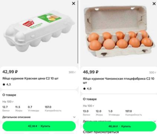
Task: Buy Чамзинская eggs for 46,99 ₽
Action: (x=120, y=126)
